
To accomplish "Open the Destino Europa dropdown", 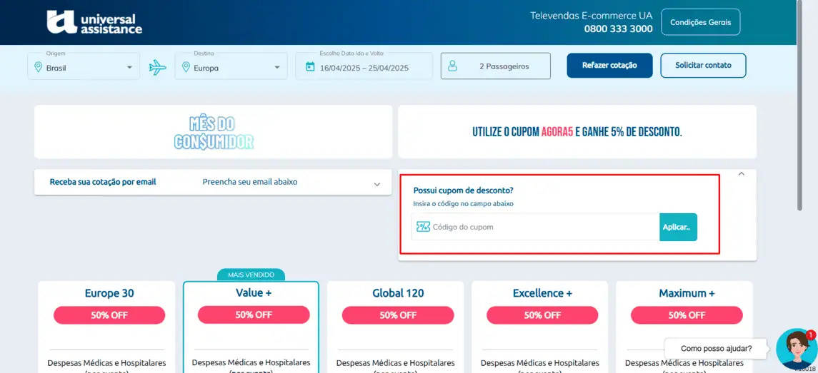I will click(x=231, y=66).
